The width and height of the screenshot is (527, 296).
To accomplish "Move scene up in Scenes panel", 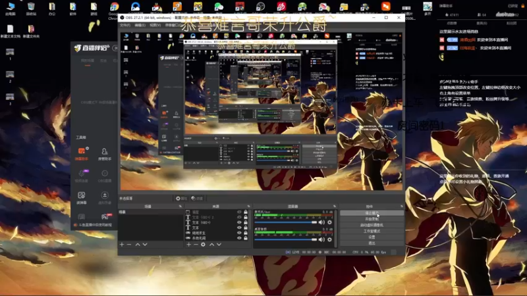I will pos(138,244).
